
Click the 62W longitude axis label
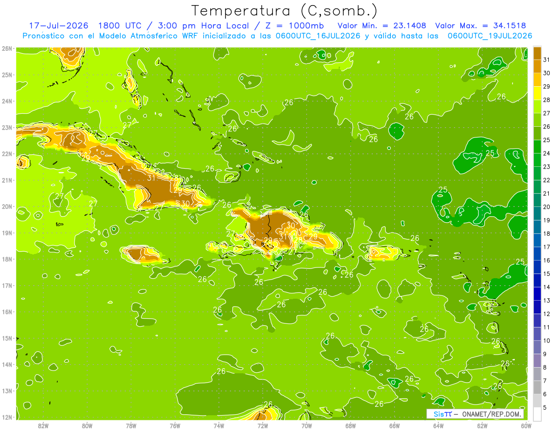pyautogui.click(x=482, y=425)
